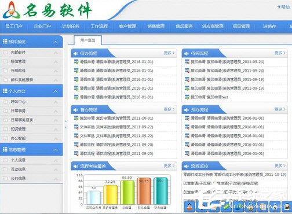Click the light-blue chart bar labeled 50

pyautogui.click(x=94, y=198)
